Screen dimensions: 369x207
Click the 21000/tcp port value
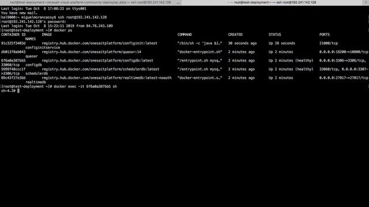(329, 43)
